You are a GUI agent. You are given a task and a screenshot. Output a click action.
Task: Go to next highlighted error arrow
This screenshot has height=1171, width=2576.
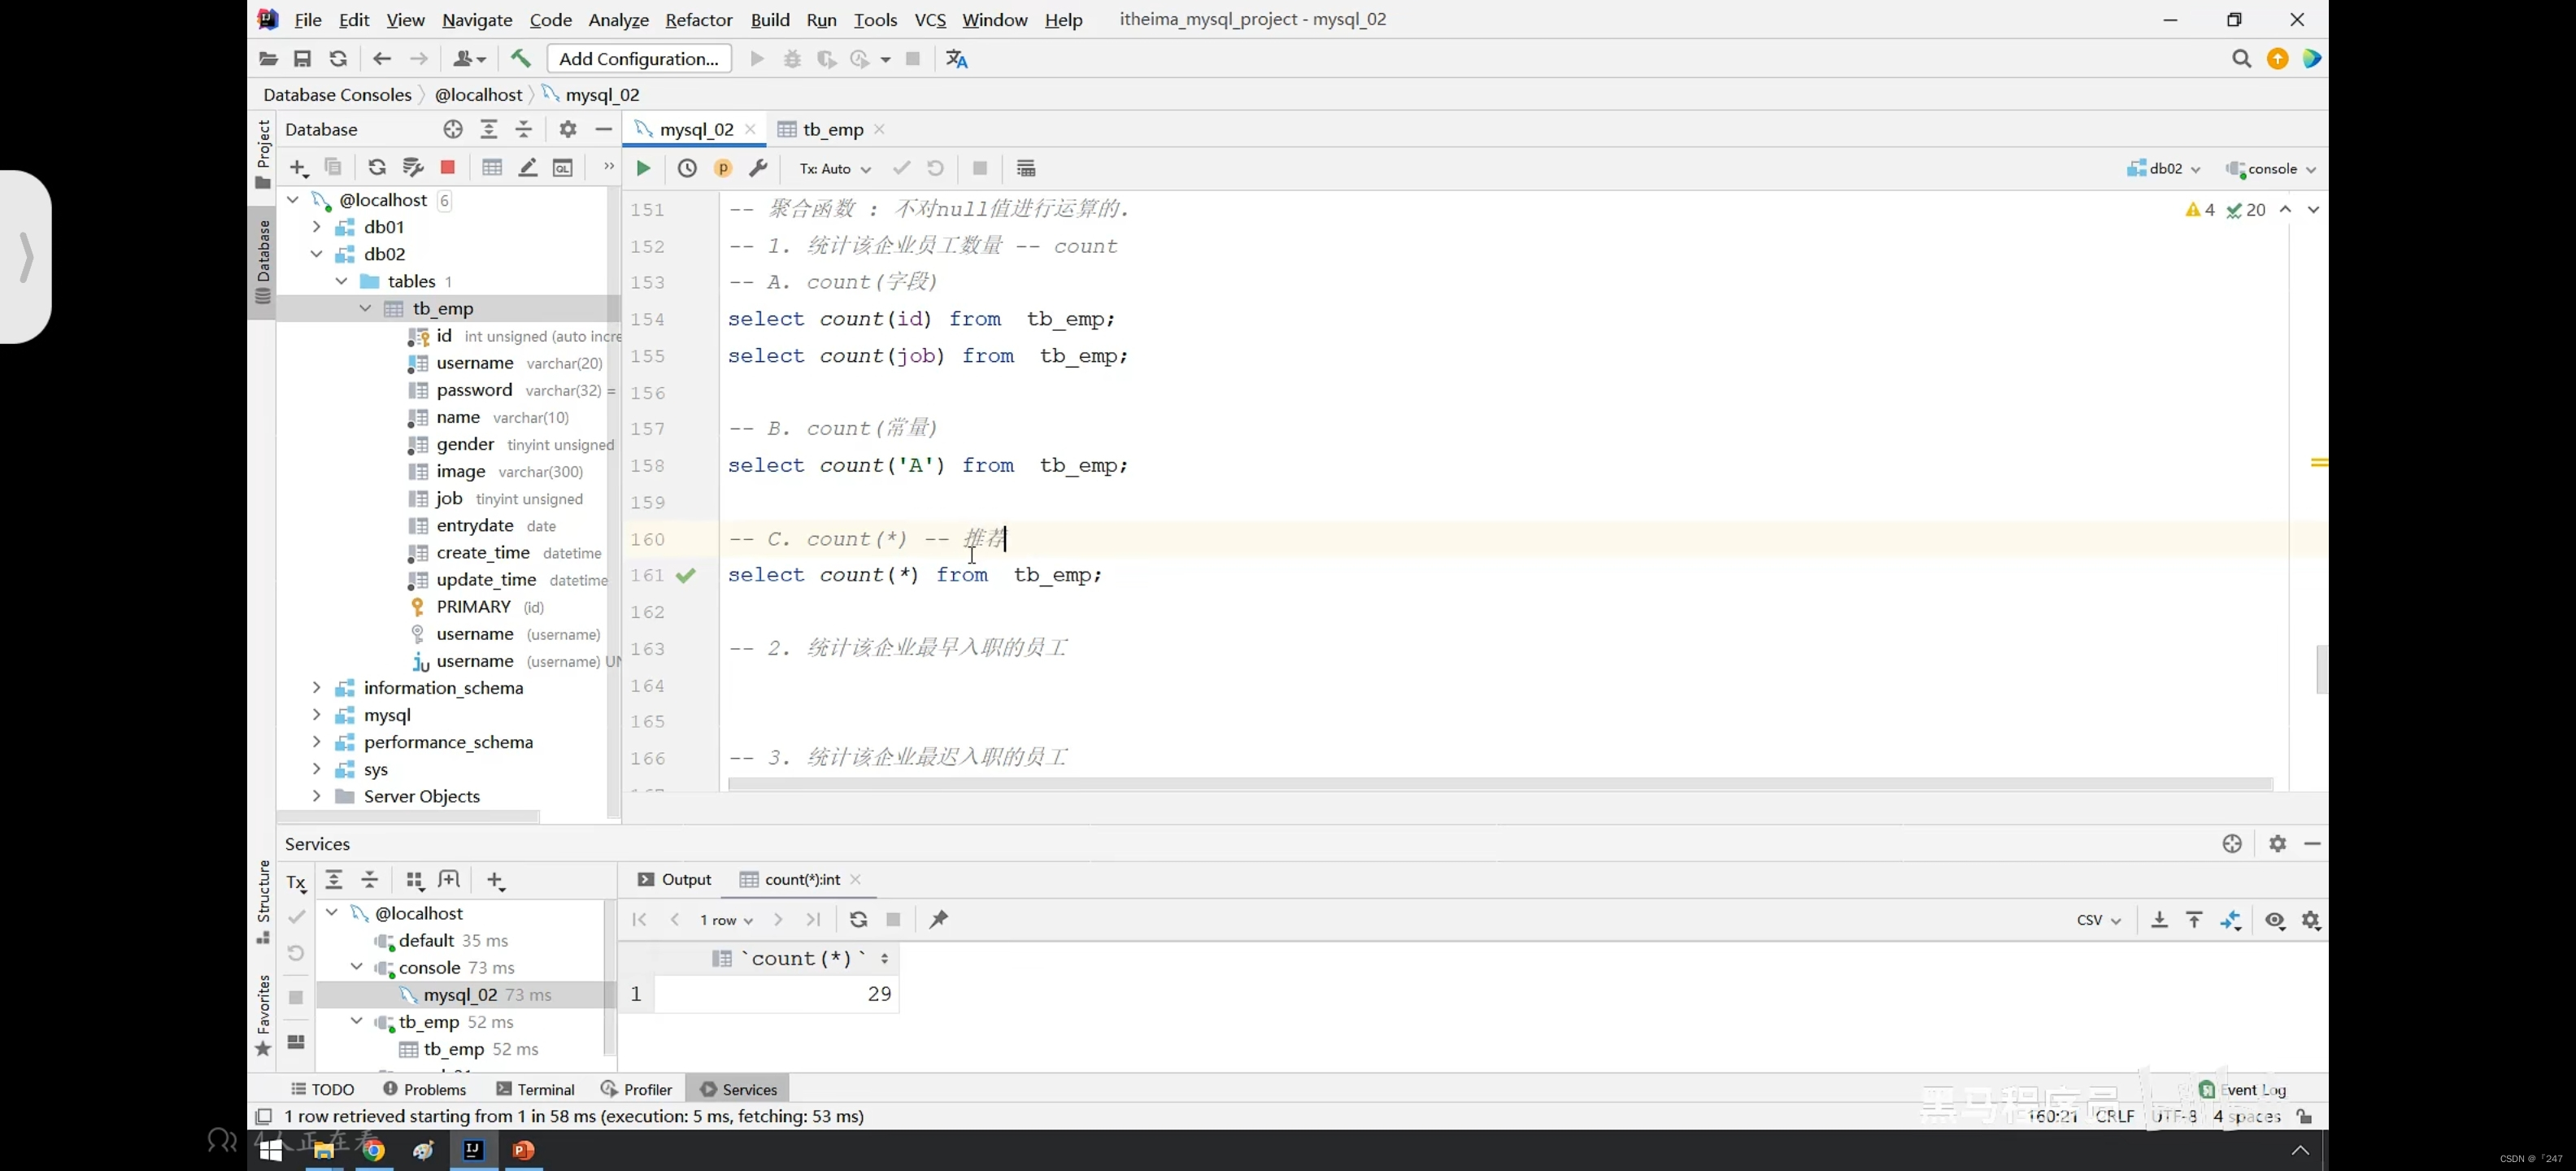click(x=2313, y=209)
